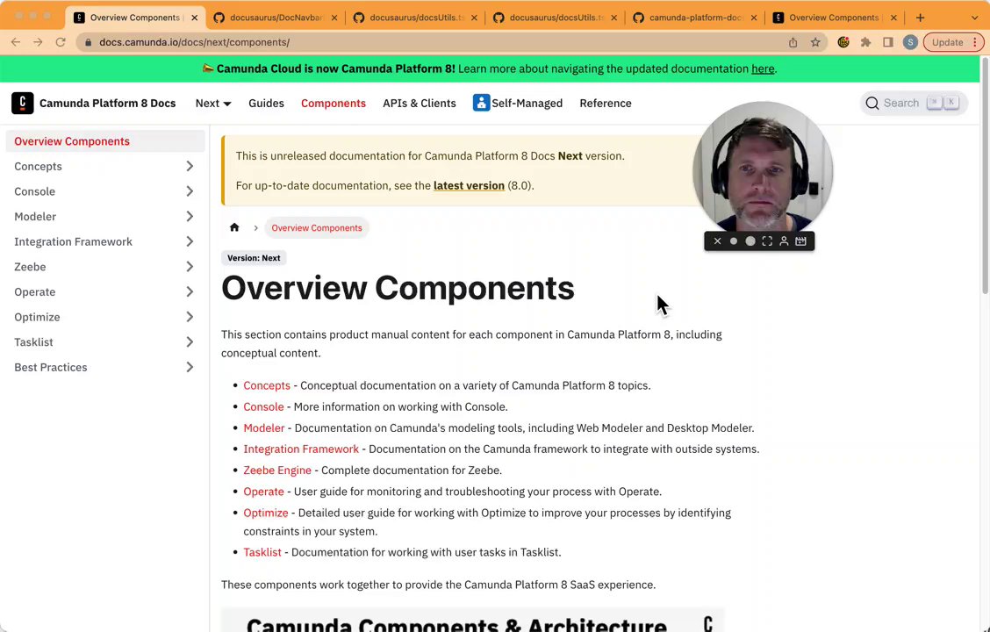Switch to the last Overview Components tab
The height and width of the screenshot is (632, 990).
point(834,18)
